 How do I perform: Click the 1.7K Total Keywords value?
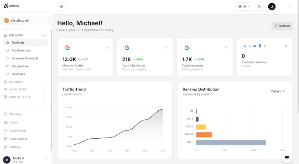pyautogui.click(x=187, y=59)
